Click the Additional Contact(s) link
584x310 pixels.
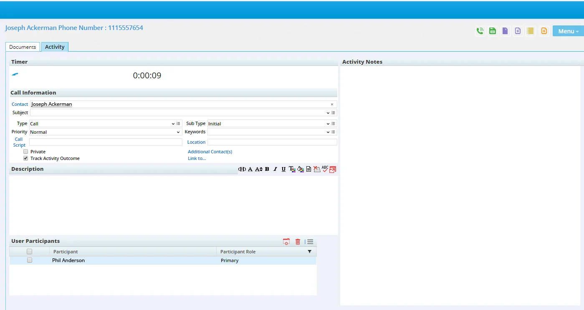coord(210,151)
